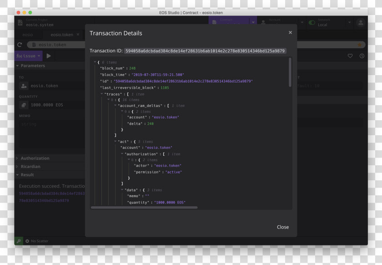The width and height of the screenshot is (382, 265).
Task: Open the issue action dropdown
Action: (29, 56)
